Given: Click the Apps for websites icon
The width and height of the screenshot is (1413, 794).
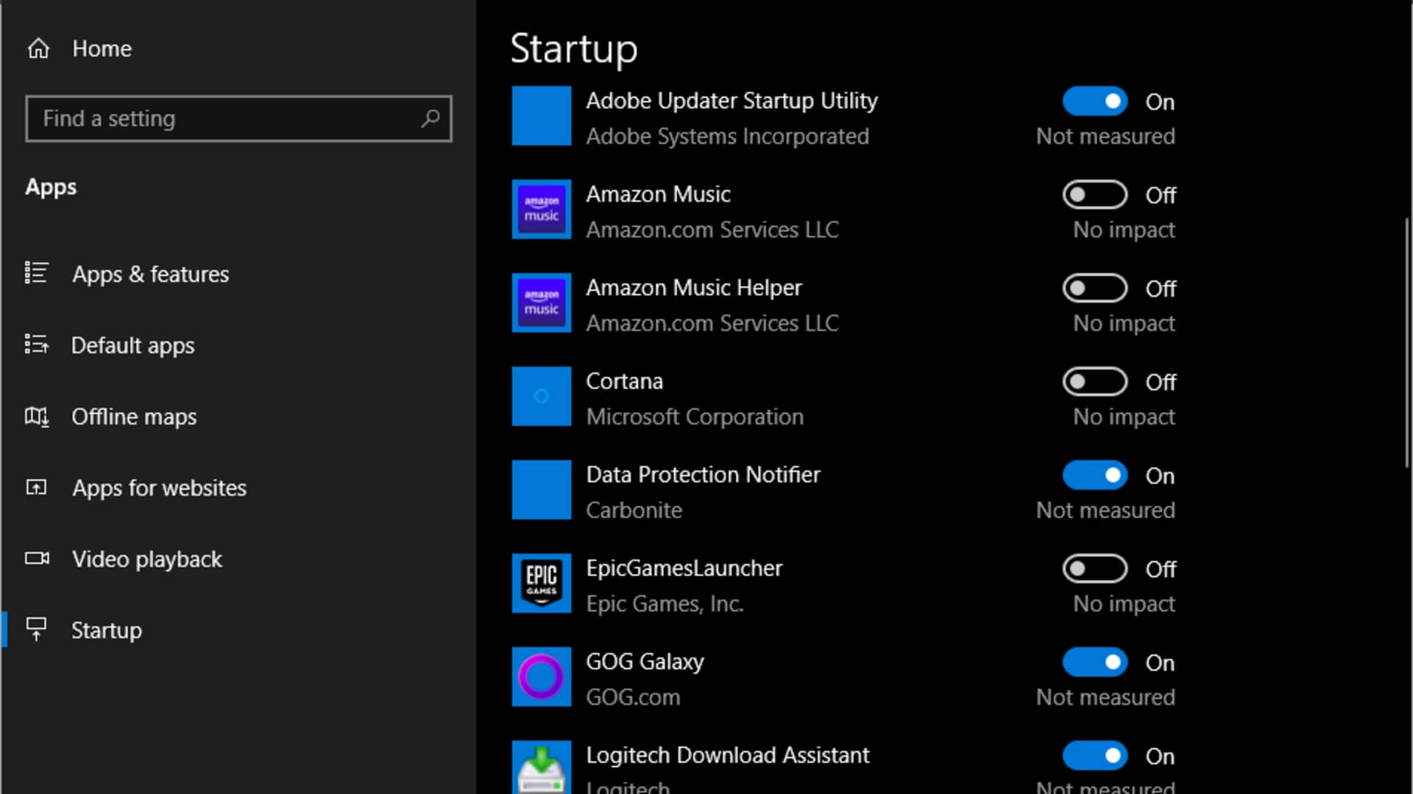Looking at the screenshot, I should coord(37,487).
